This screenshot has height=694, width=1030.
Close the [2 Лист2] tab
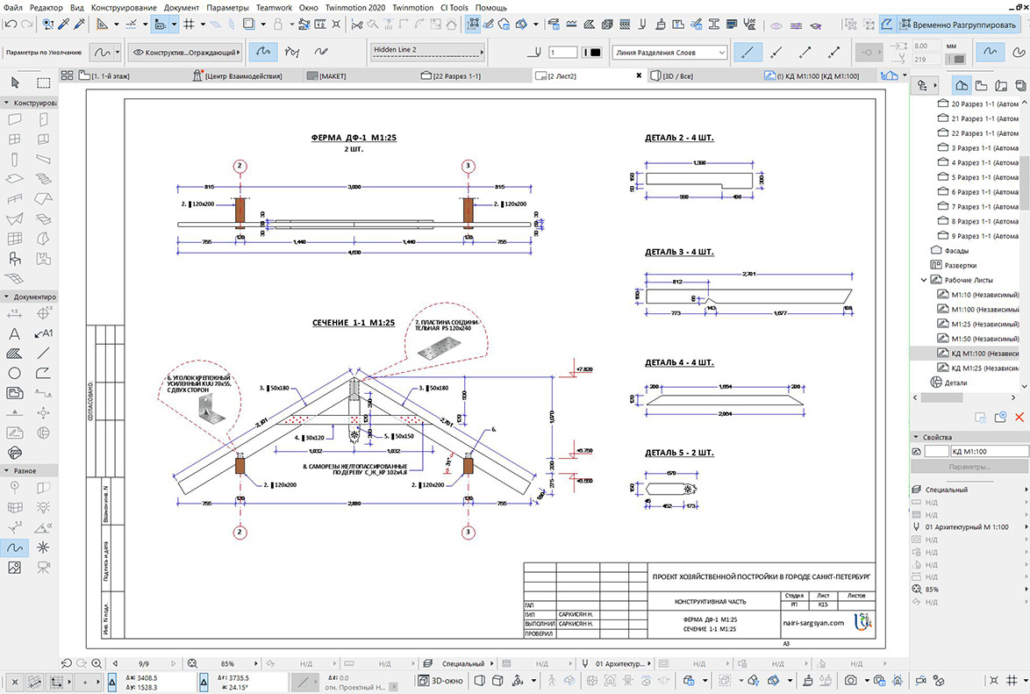640,75
